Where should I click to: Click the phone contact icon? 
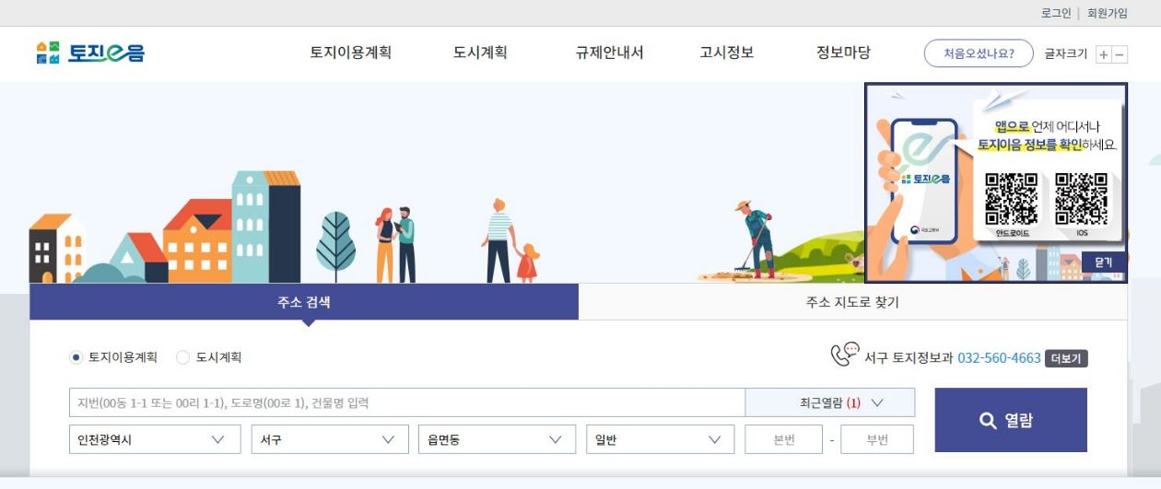click(844, 355)
